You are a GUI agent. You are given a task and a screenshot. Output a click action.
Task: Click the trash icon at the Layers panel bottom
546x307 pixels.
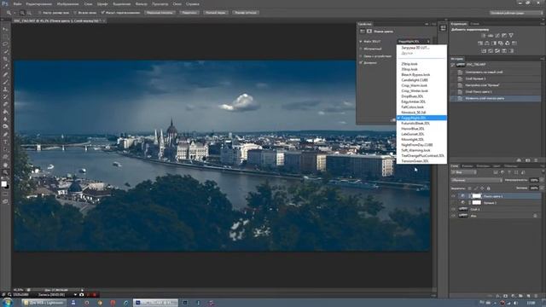[536, 296]
